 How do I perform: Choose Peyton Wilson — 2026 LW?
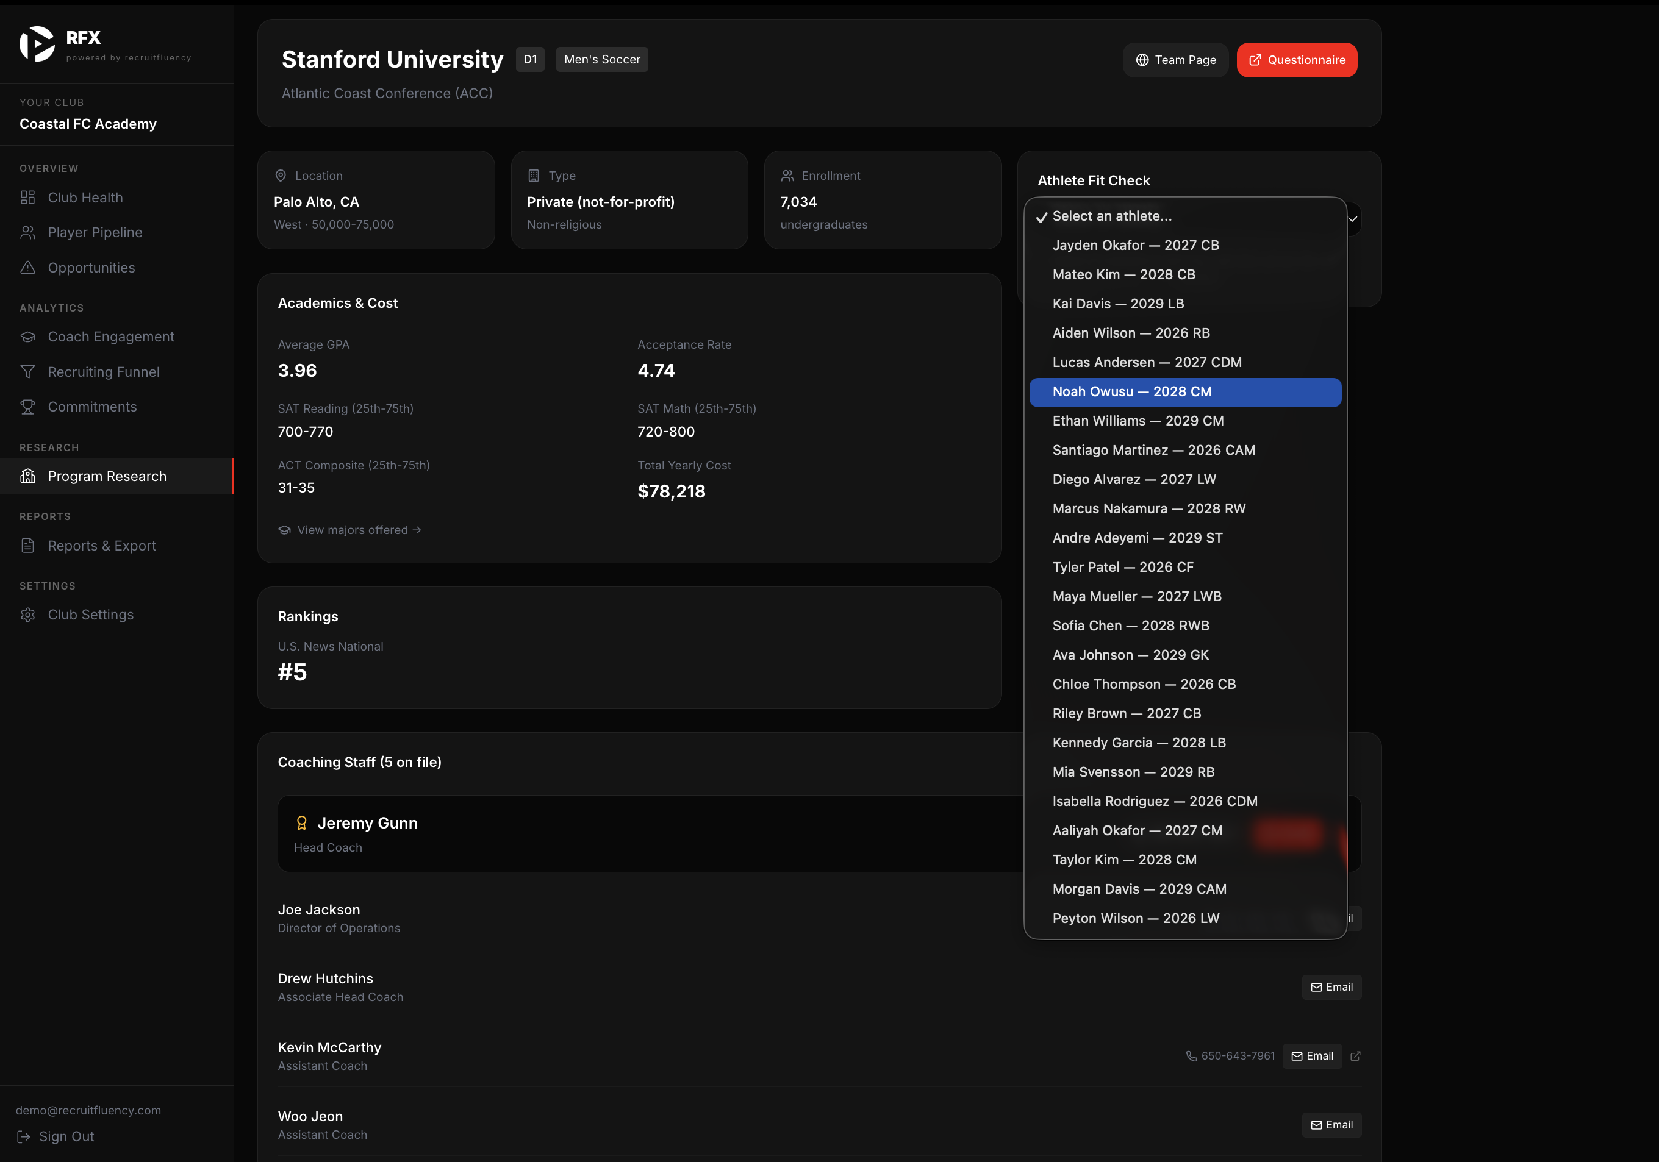tap(1185, 919)
